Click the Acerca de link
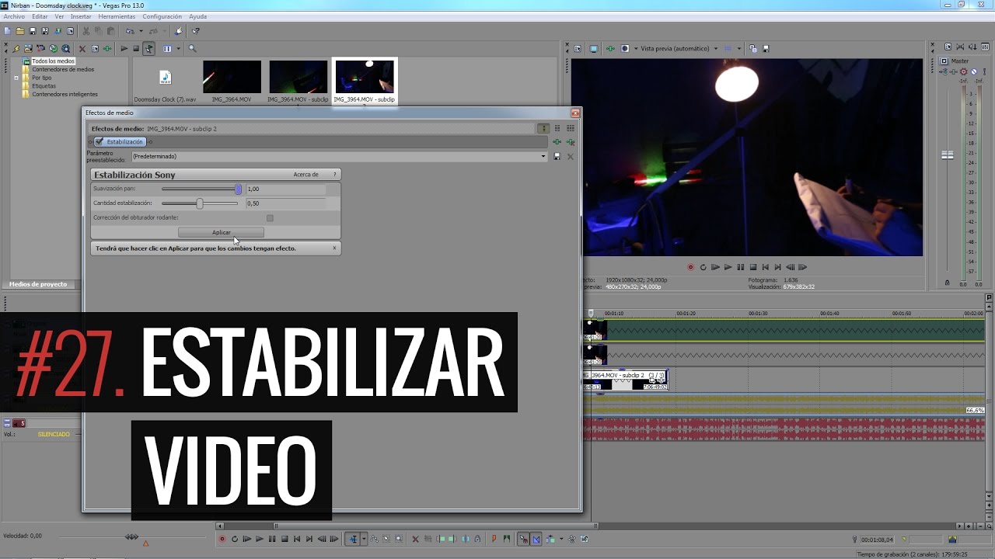Image resolution: width=995 pixels, height=559 pixels. click(305, 175)
